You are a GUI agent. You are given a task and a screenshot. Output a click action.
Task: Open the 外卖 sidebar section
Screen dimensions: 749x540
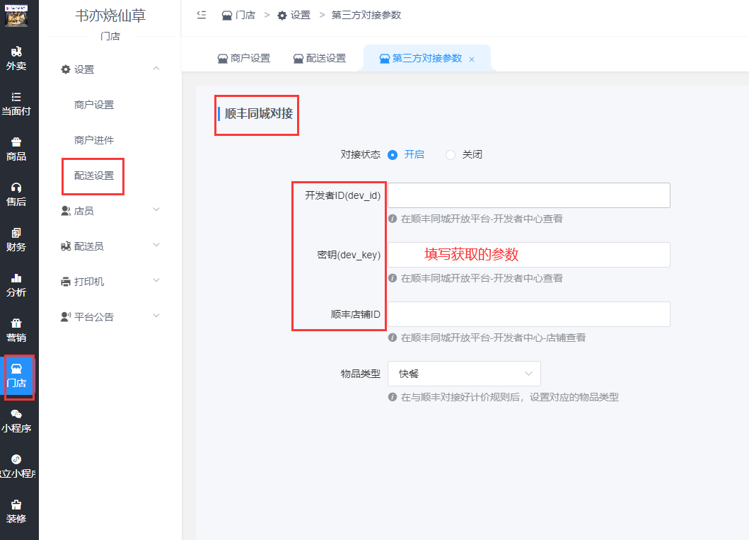coord(16,59)
